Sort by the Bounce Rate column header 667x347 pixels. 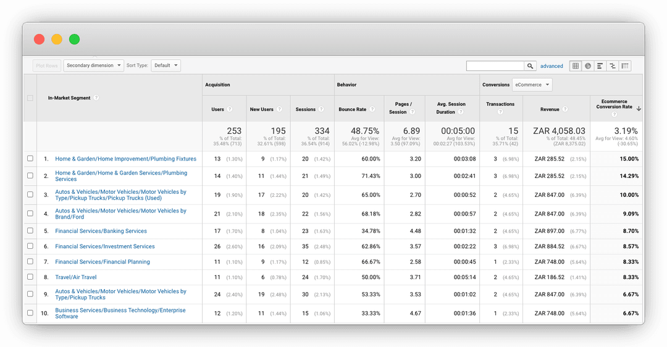352,109
